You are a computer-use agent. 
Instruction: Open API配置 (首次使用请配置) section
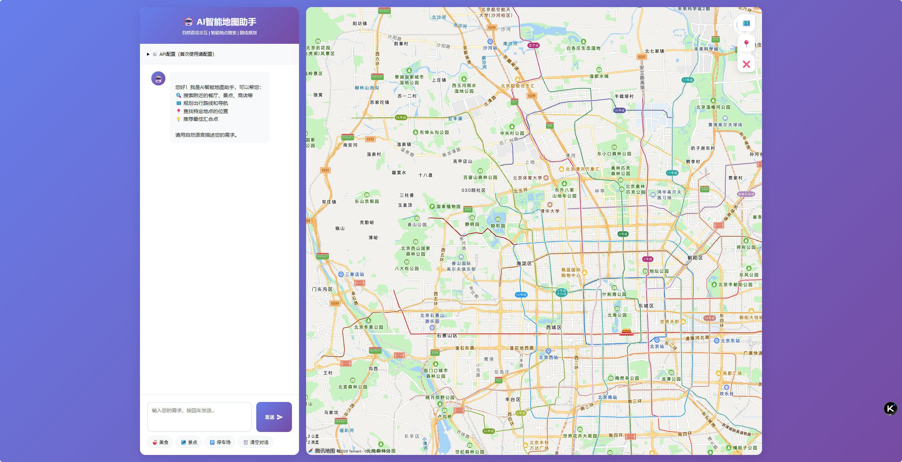click(x=187, y=54)
